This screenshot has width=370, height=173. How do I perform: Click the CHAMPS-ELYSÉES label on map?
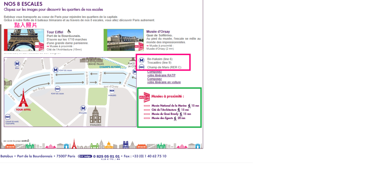(x=110, y=67)
